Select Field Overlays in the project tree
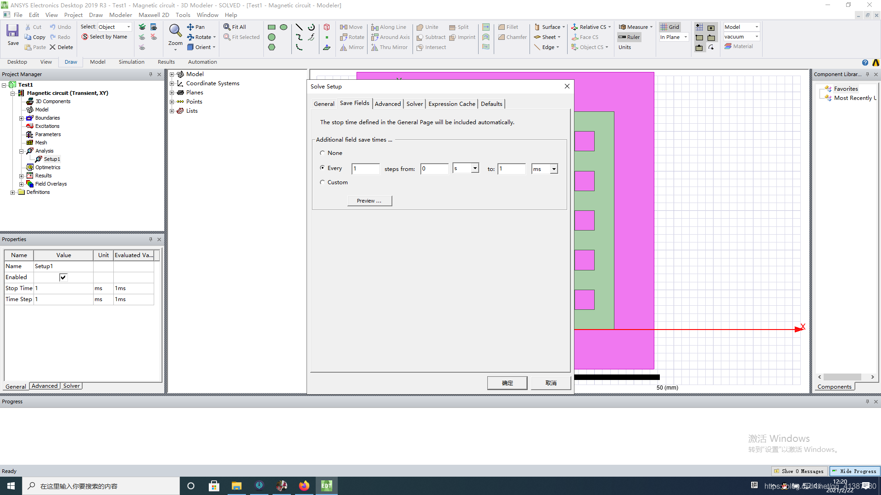The image size is (881, 495). 51,184
